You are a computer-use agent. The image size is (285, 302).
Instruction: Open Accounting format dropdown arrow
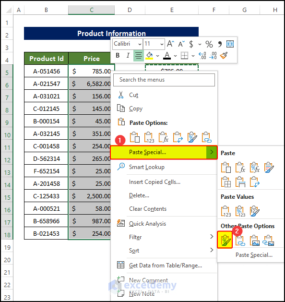click(x=200, y=44)
